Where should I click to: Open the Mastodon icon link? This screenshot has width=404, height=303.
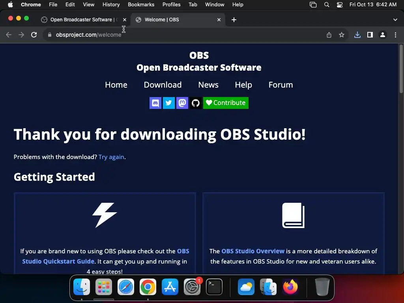182,103
